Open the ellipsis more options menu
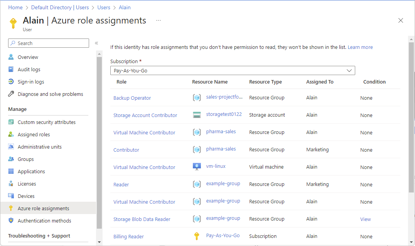This screenshot has height=246, width=415. 159,20
